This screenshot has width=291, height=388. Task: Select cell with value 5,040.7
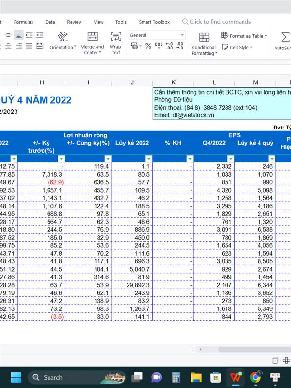[132, 269]
